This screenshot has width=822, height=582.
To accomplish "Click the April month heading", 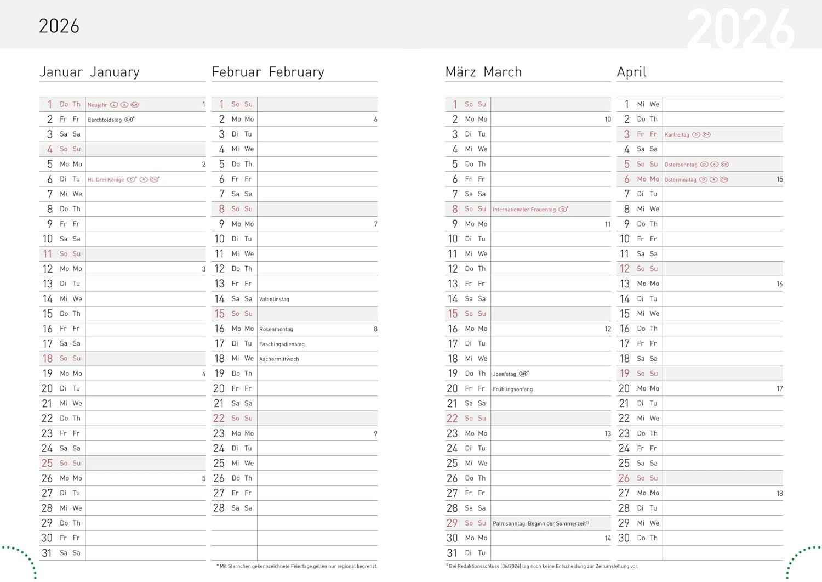I will (x=632, y=72).
